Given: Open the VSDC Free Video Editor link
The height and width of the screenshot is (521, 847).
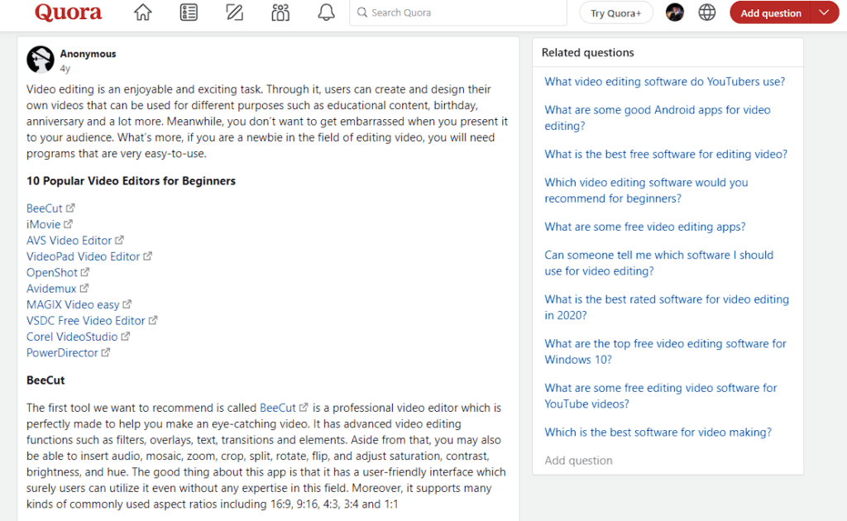Looking at the screenshot, I should 86,321.
